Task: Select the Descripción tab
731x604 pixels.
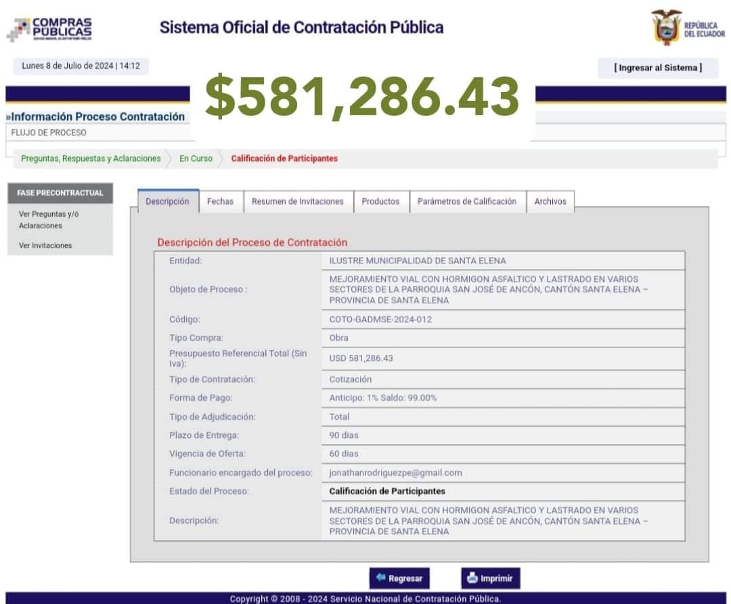Action: click(167, 202)
